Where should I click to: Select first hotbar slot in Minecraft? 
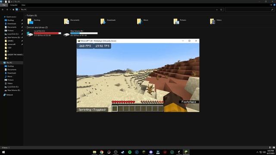click(x=115, y=108)
